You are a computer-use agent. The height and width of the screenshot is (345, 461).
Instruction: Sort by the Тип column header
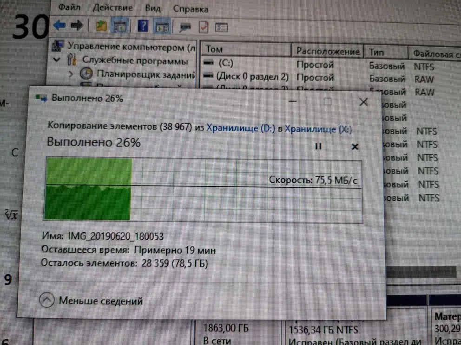[386, 53]
